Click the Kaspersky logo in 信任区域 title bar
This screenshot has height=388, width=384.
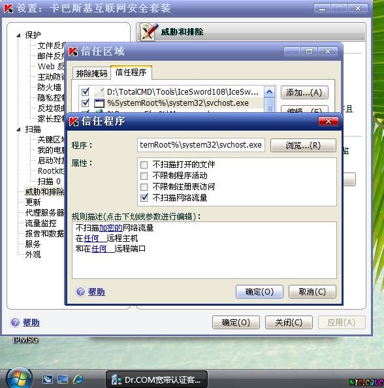pyautogui.click(x=73, y=52)
